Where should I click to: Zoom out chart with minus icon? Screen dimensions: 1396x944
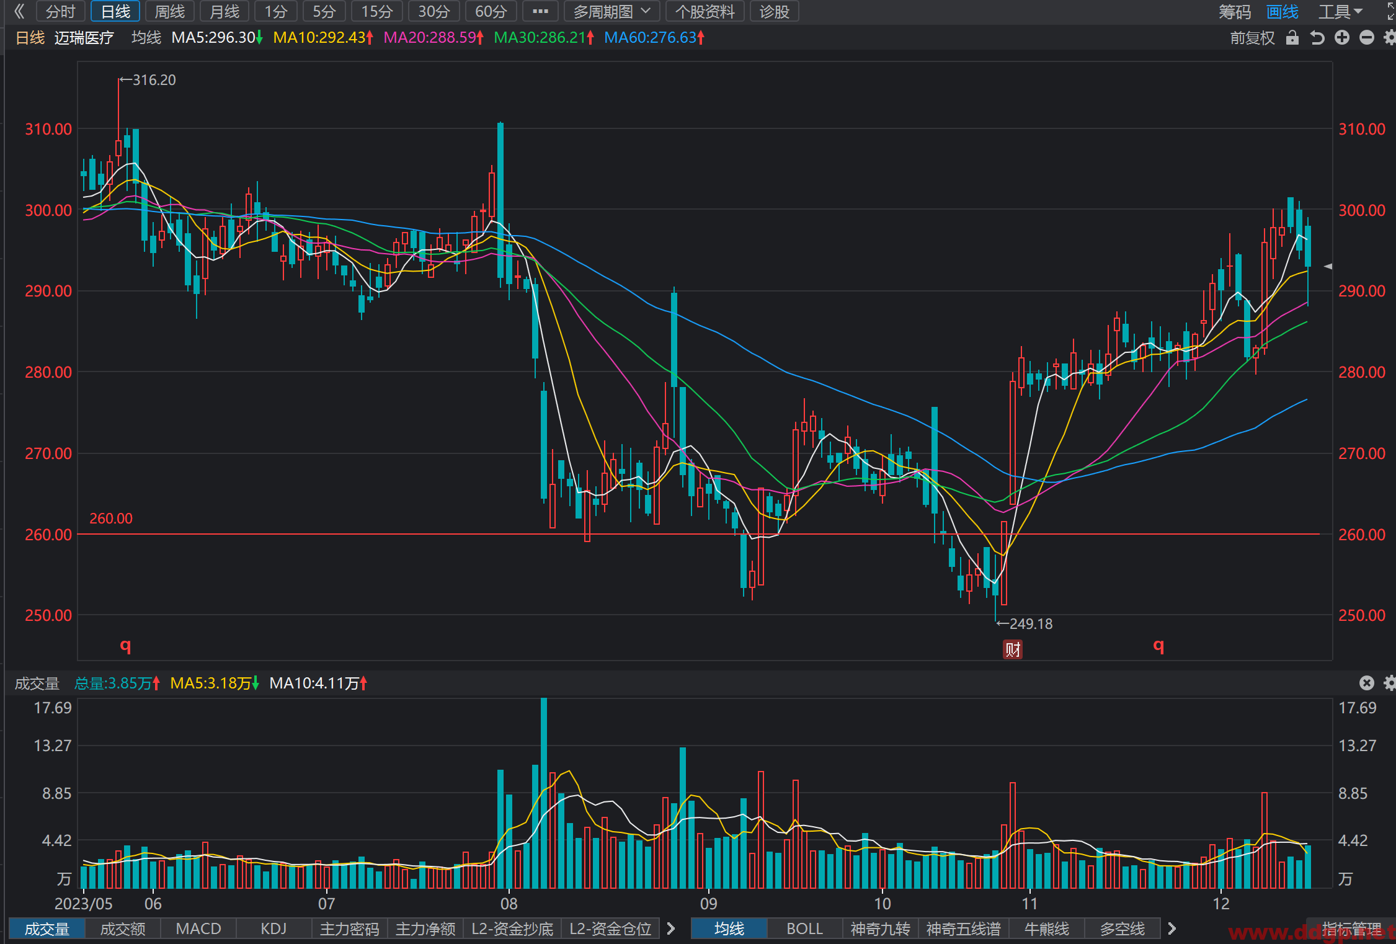point(1367,38)
